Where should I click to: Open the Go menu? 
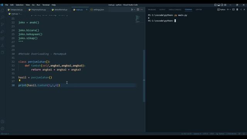tap(33, 5)
